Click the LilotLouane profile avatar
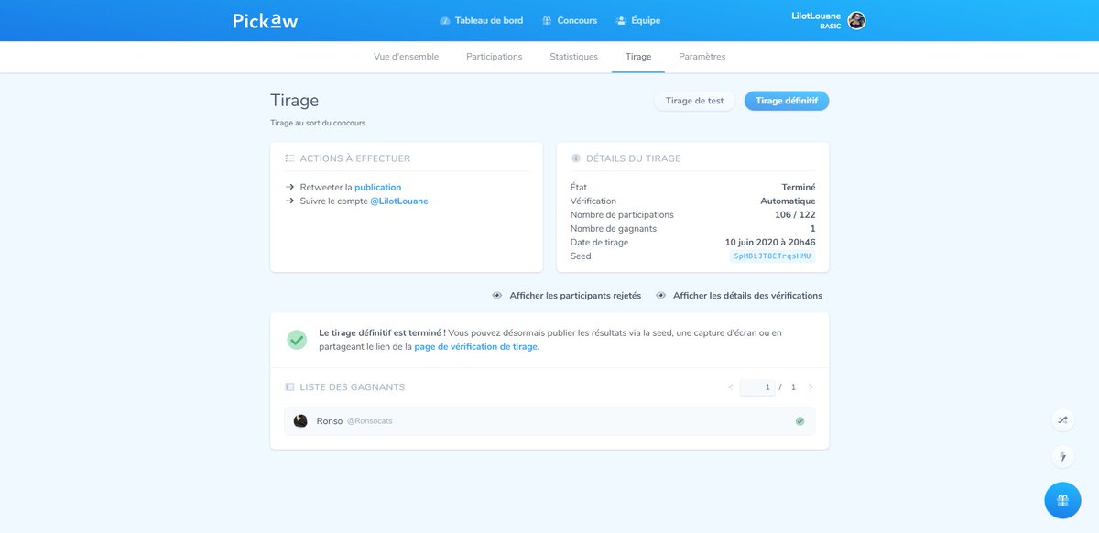The image size is (1099, 533). point(856,20)
